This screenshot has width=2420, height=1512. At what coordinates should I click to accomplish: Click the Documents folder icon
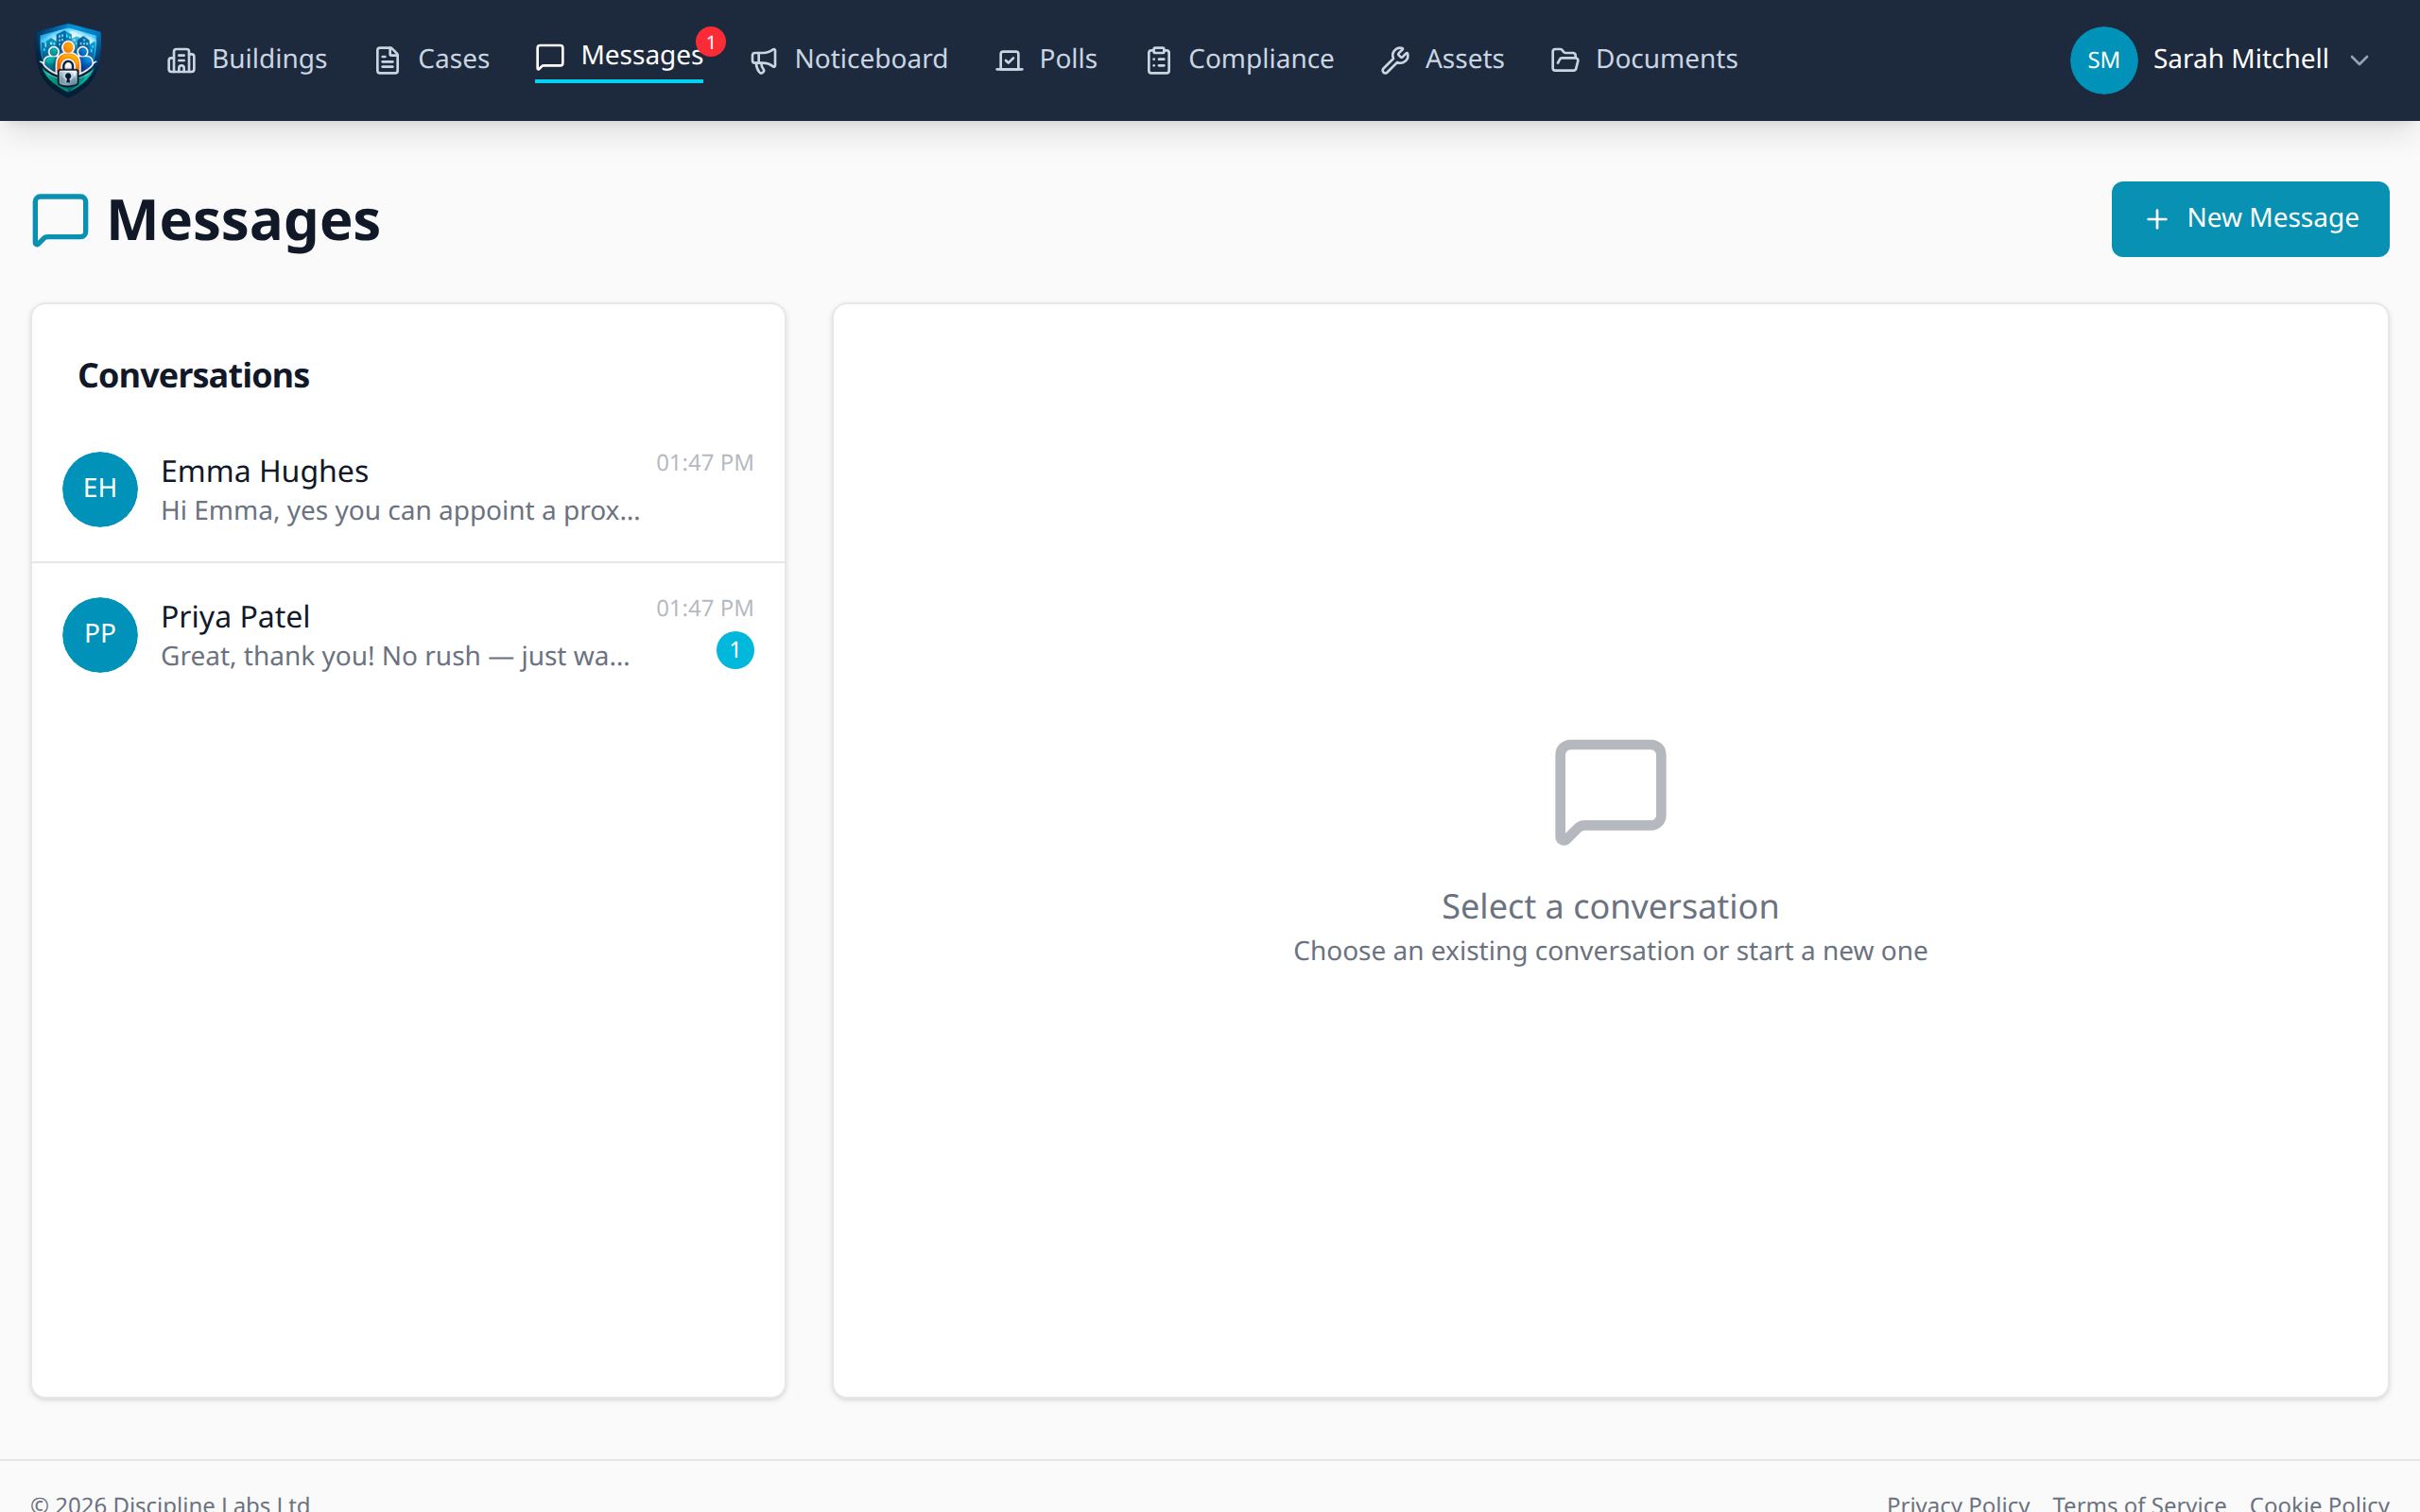(1565, 61)
